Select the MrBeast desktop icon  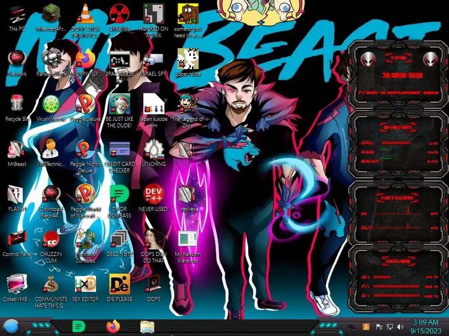tap(17, 154)
